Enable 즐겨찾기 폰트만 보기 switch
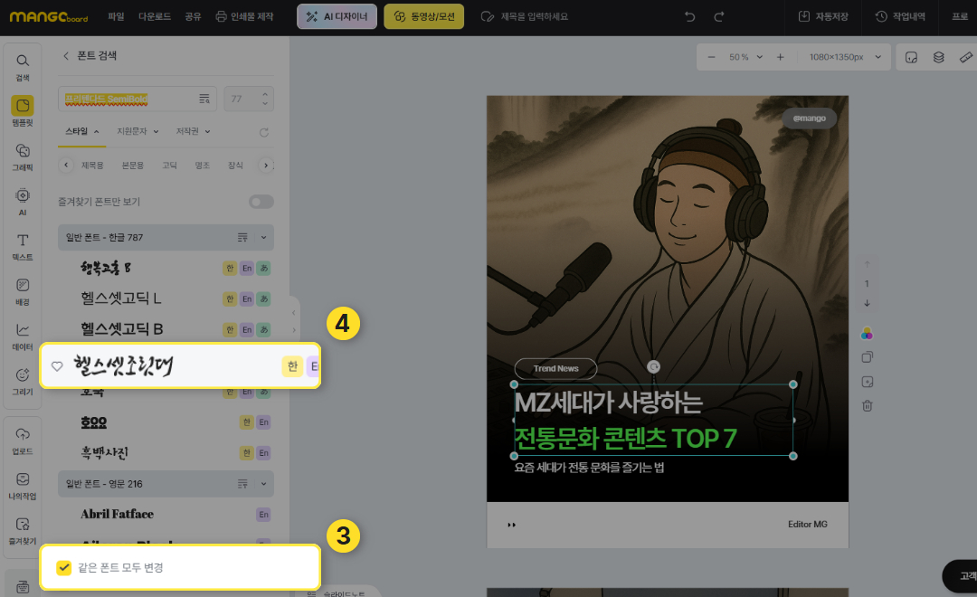 pyautogui.click(x=261, y=202)
